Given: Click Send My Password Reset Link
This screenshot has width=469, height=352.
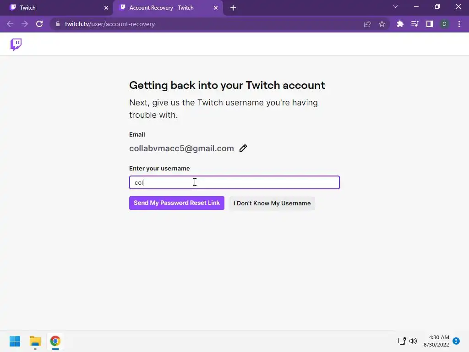Looking at the screenshot, I should 177,203.
